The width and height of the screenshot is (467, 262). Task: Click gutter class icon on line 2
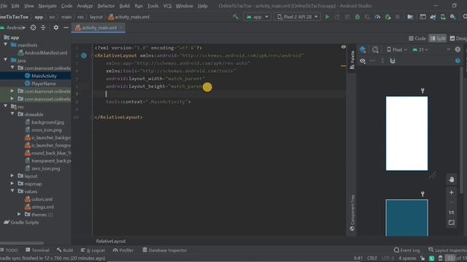coord(84,55)
